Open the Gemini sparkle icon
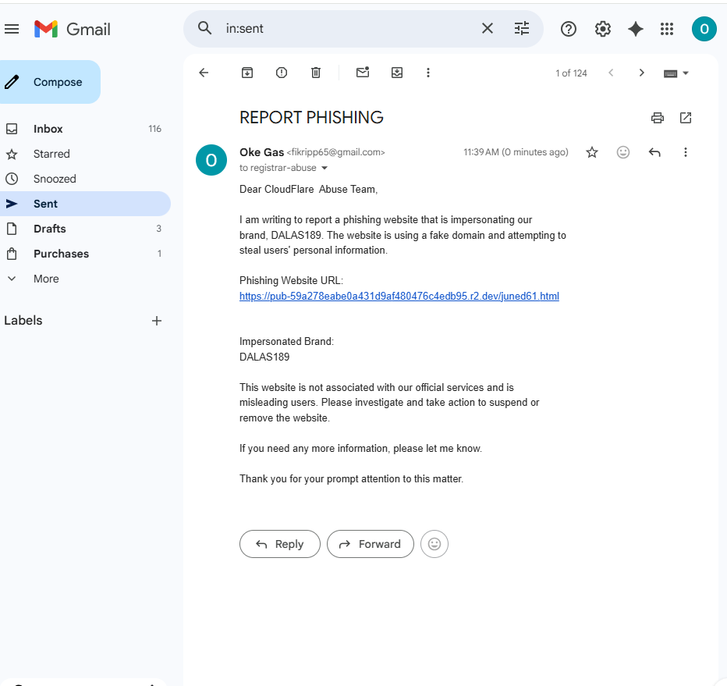The image size is (727, 686). (x=635, y=29)
